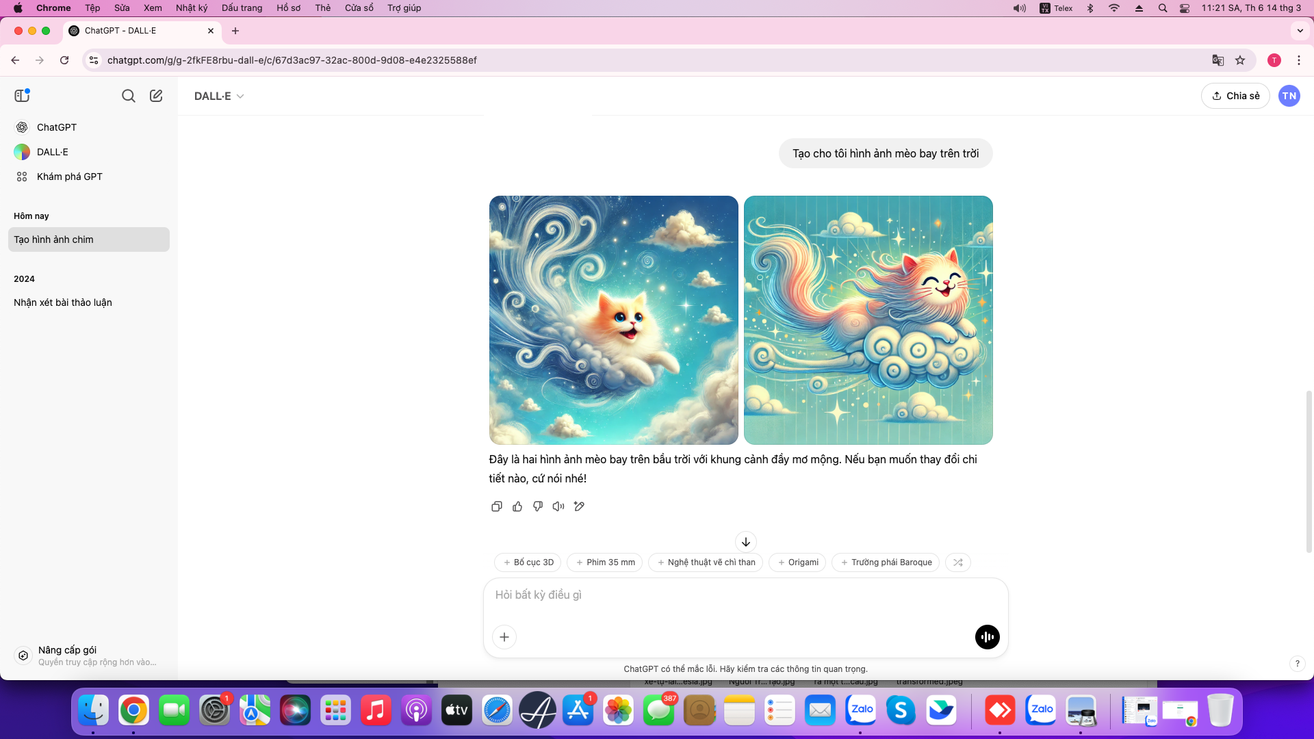Focus the Hỏi bất kỳ điều gì input
This screenshot has height=739, width=1314.
coord(746,595)
